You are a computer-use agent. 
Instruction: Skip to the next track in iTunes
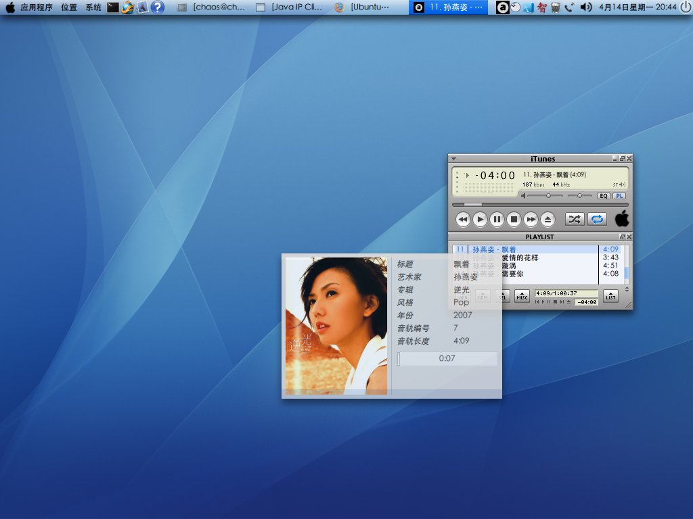pos(531,220)
